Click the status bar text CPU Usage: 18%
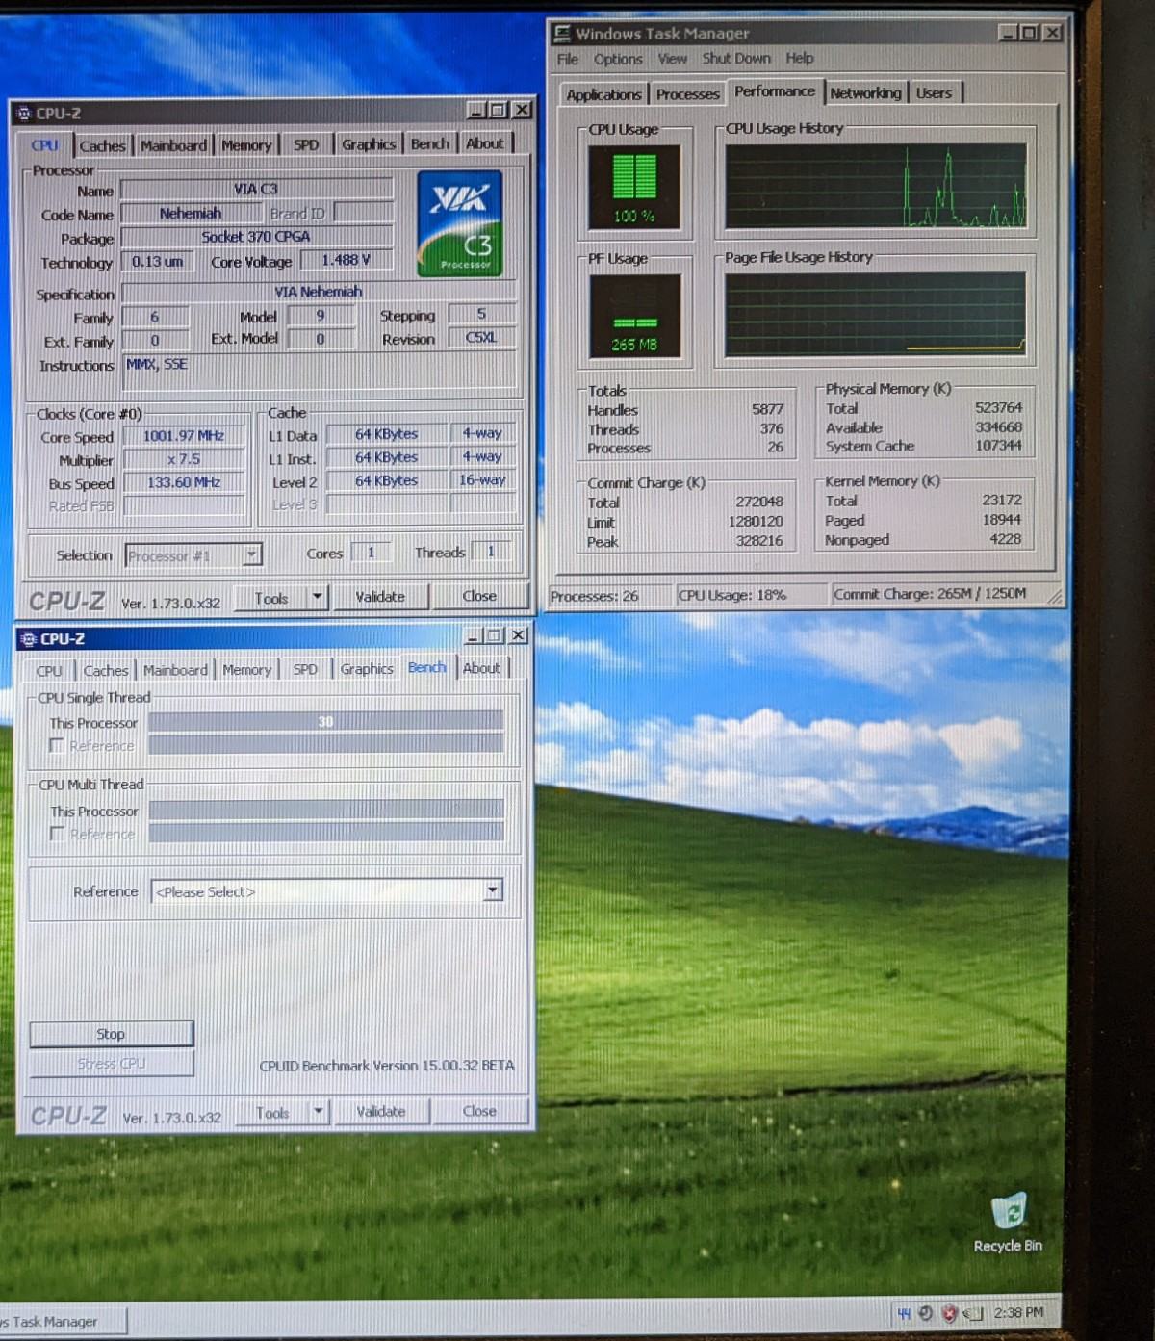 point(732,596)
